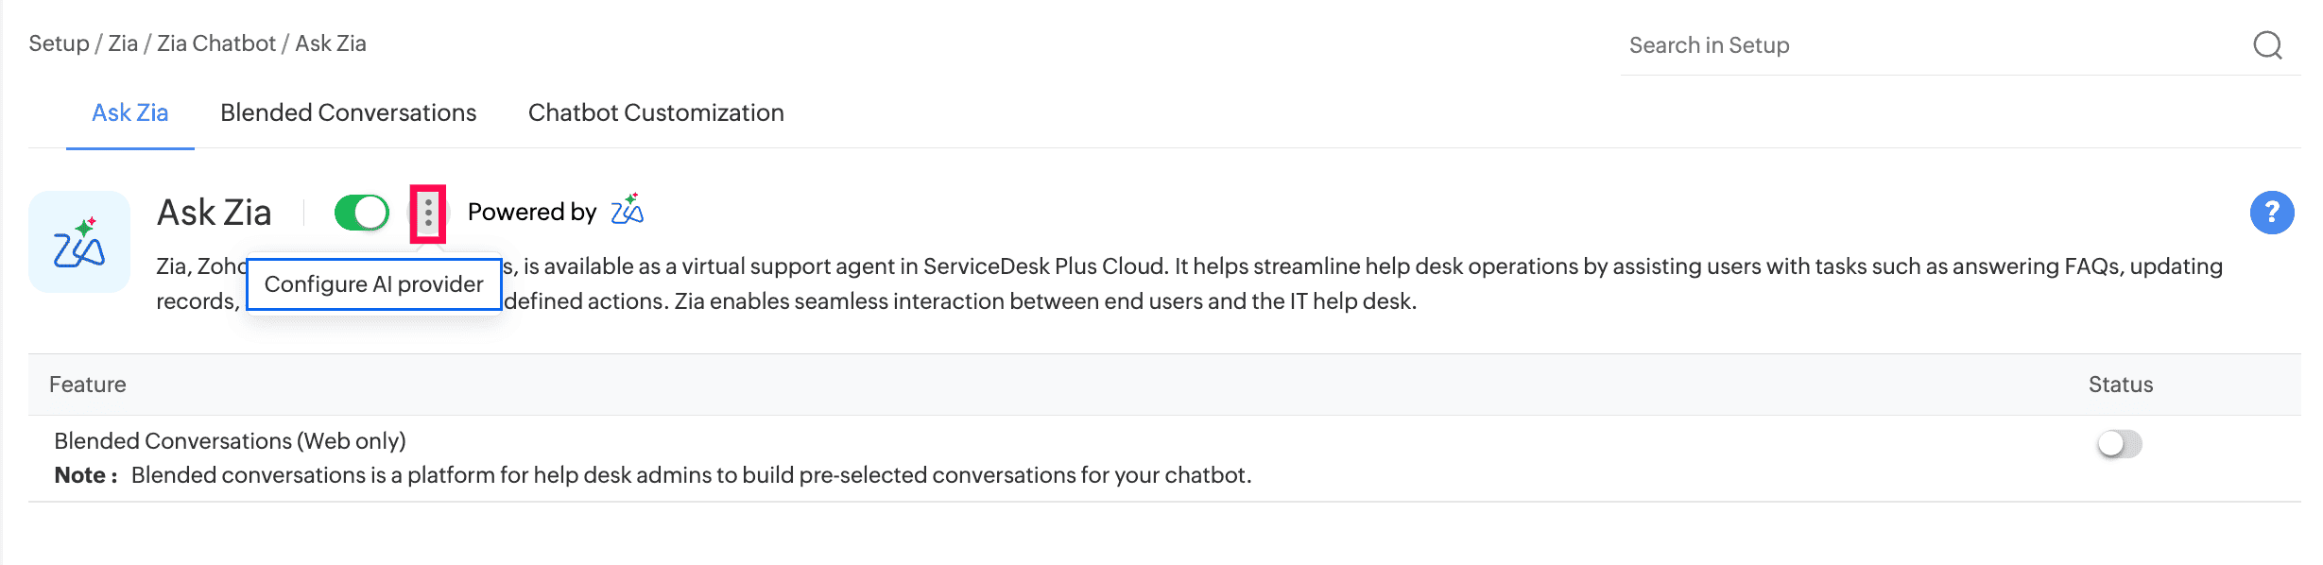Open the Blended Conversations tab
The height and width of the screenshot is (565, 2323).
click(x=348, y=112)
